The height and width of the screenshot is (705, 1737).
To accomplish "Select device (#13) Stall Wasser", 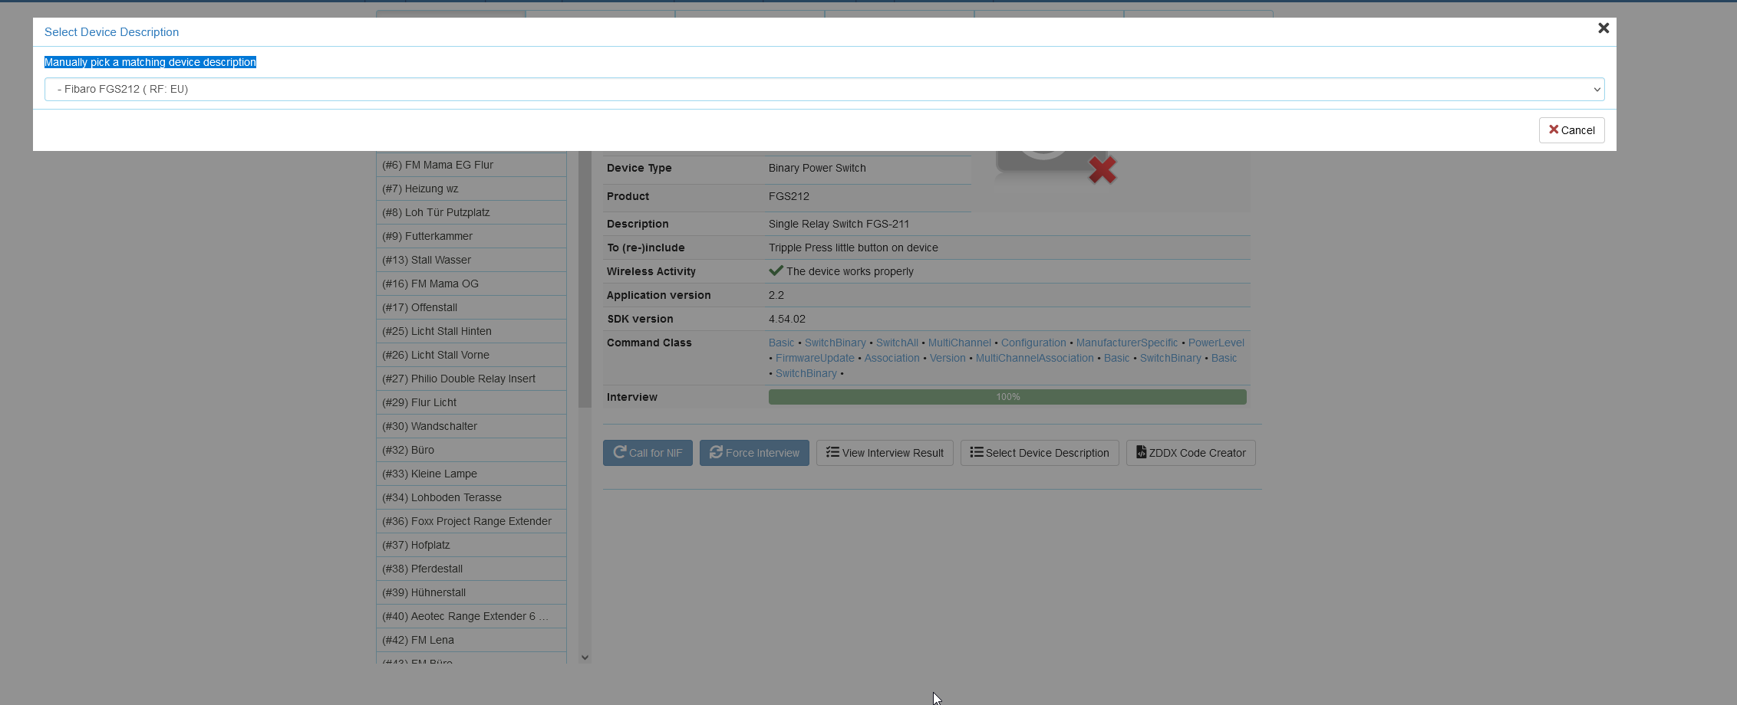I will coord(471,260).
